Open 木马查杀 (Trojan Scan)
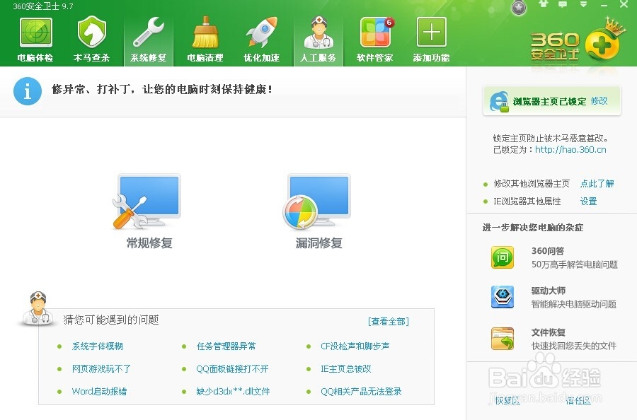The width and height of the screenshot is (637, 420). (91, 35)
